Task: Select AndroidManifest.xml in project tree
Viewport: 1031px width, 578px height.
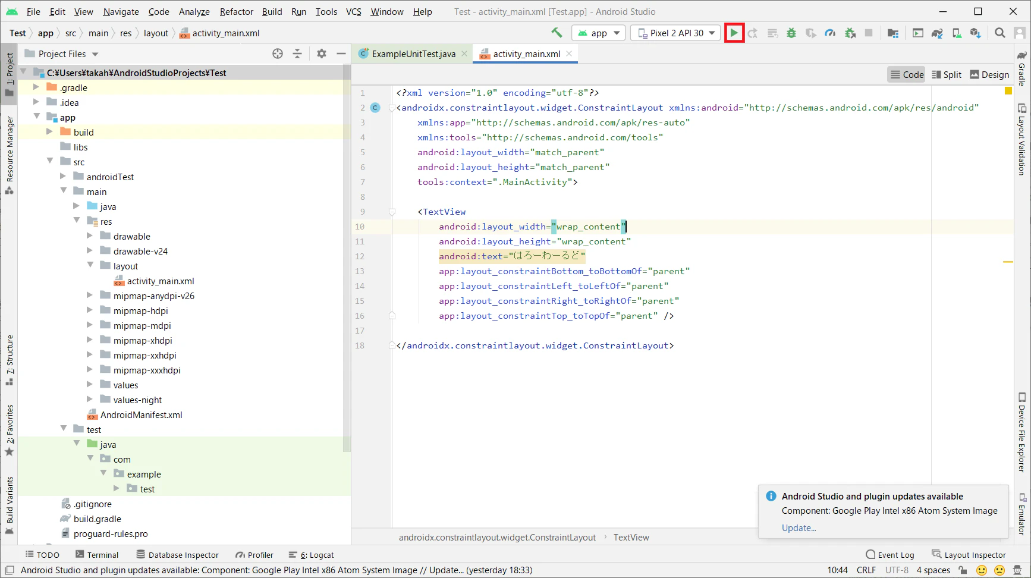Action: pos(141,415)
